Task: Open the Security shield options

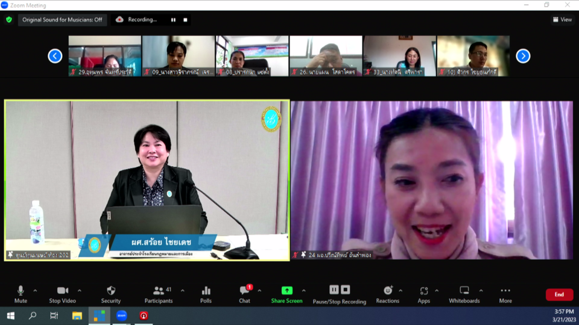Action: coord(111,294)
